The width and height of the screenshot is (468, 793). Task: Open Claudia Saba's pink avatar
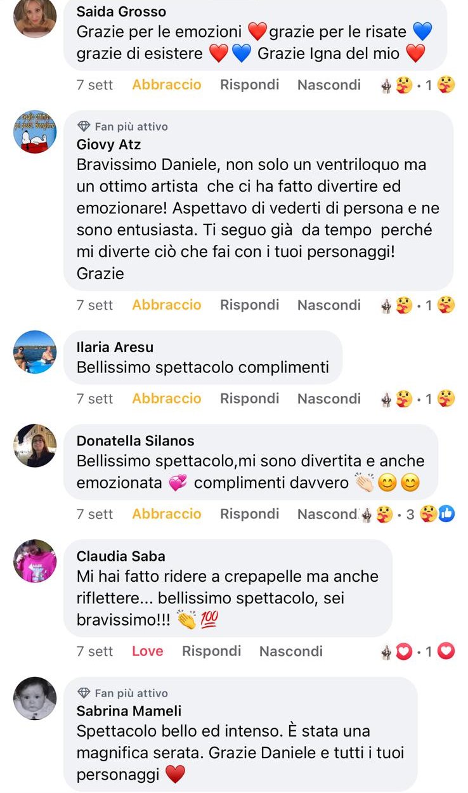click(35, 561)
